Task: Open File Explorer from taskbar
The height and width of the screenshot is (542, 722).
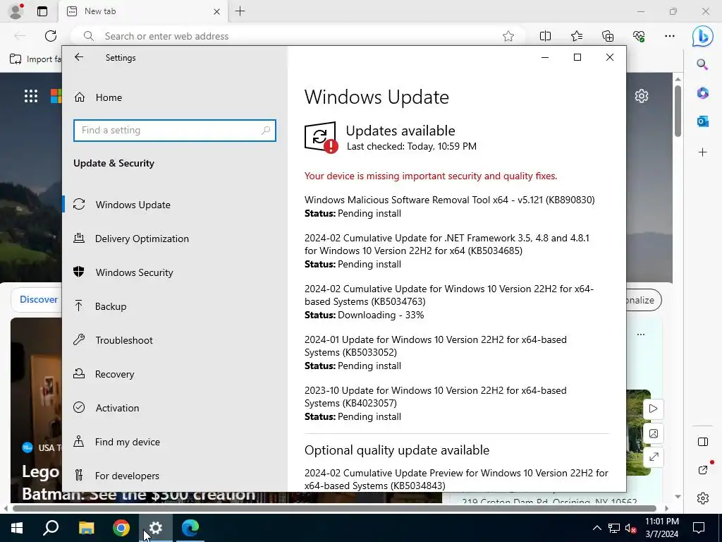Action: tap(86, 528)
